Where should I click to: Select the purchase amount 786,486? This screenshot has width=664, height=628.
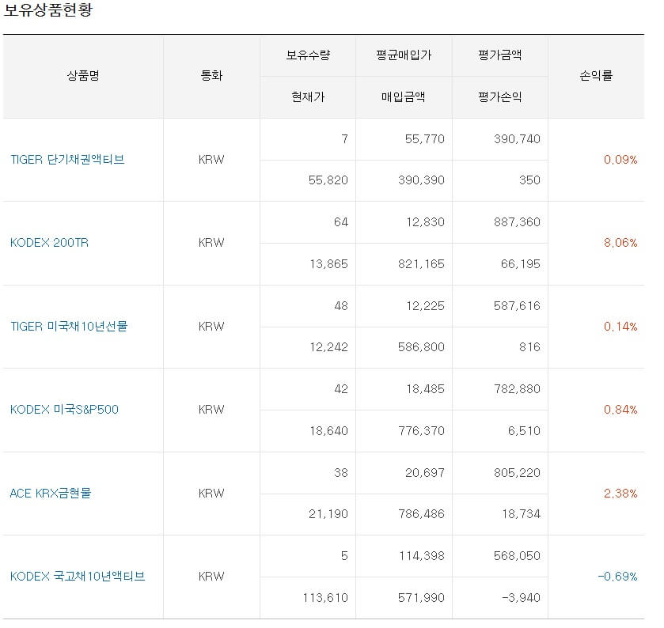[x=421, y=514]
